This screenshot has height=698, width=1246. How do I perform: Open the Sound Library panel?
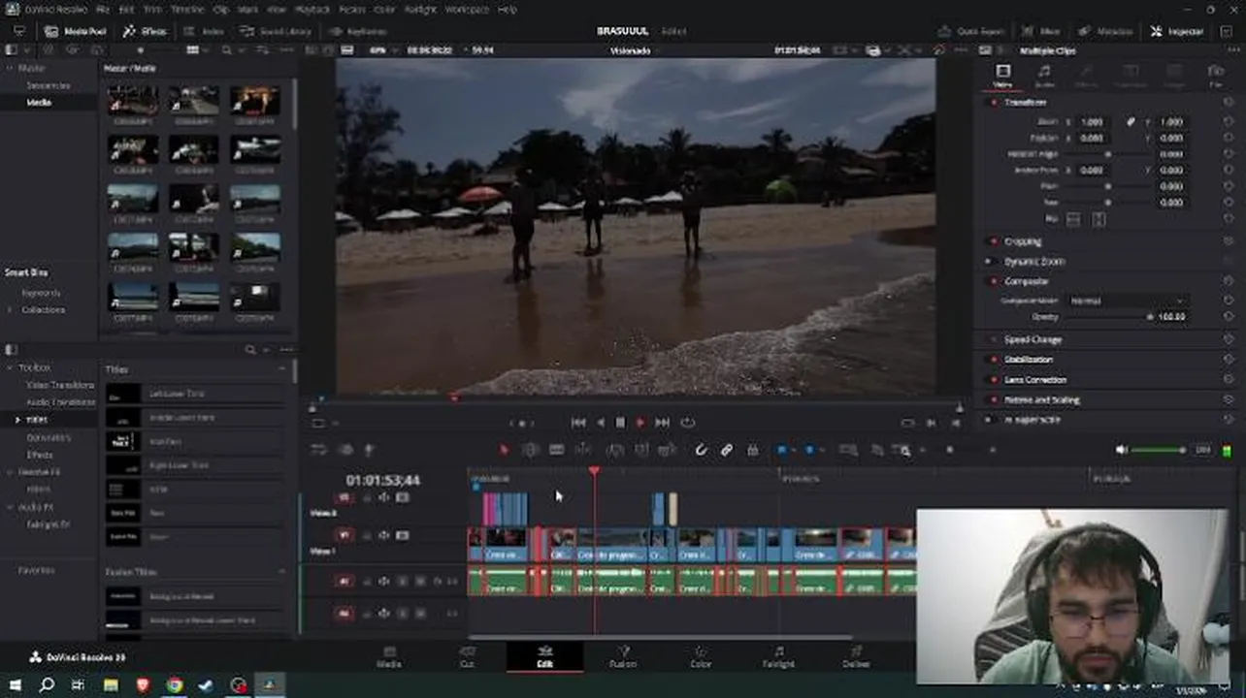tap(277, 31)
